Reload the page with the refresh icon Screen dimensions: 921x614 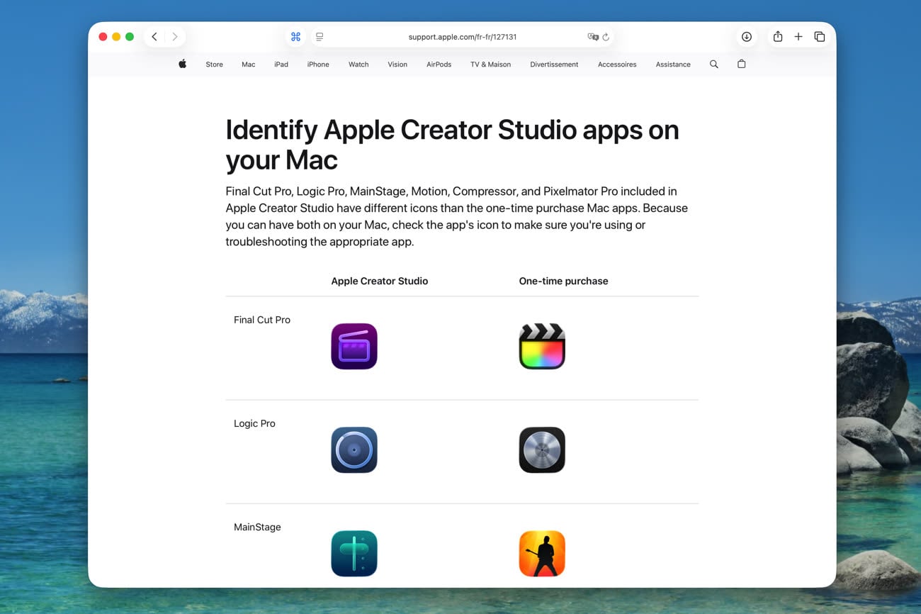[x=606, y=37]
